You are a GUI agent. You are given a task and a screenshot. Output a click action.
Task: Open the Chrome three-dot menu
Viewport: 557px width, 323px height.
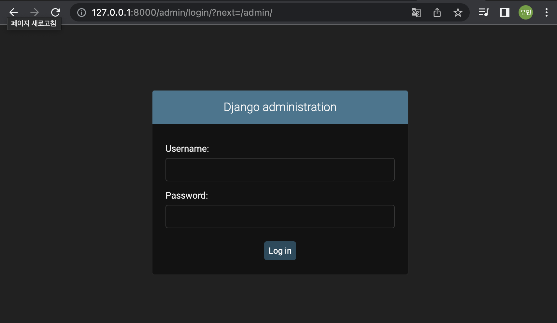(x=547, y=12)
